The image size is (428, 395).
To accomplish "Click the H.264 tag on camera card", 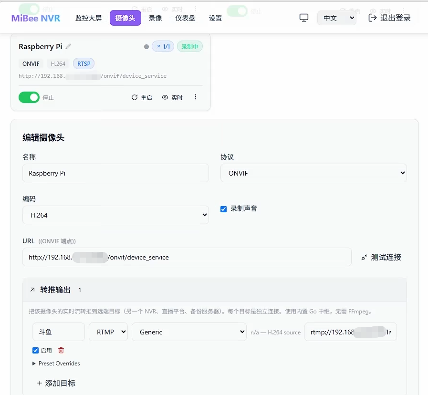I will 58,63.
